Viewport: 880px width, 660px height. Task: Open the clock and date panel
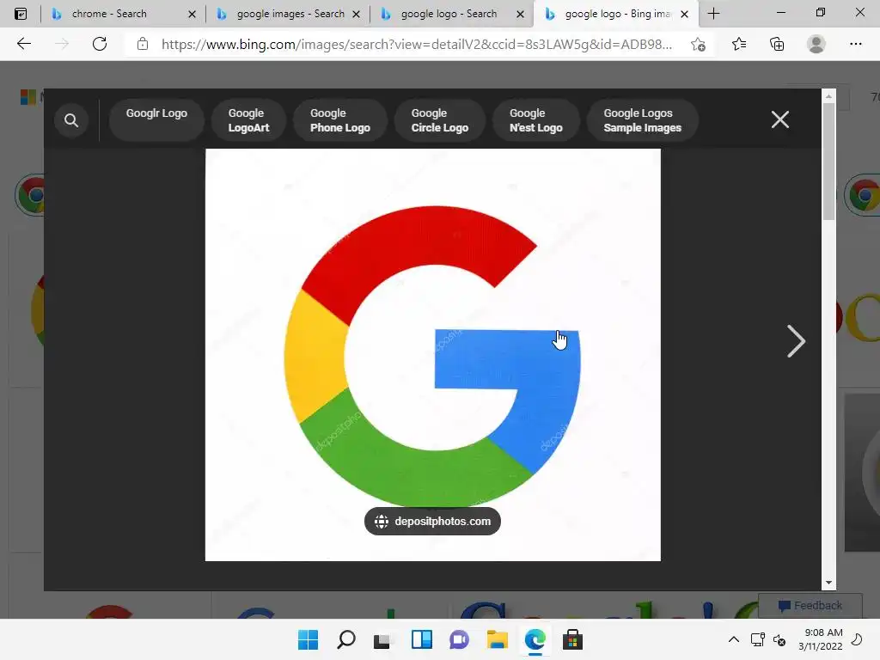(x=821, y=639)
